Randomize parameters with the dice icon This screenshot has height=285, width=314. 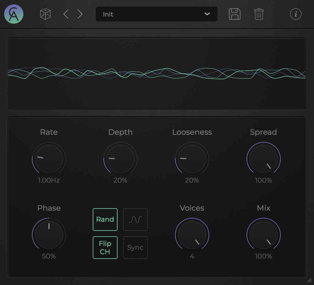(x=45, y=14)
